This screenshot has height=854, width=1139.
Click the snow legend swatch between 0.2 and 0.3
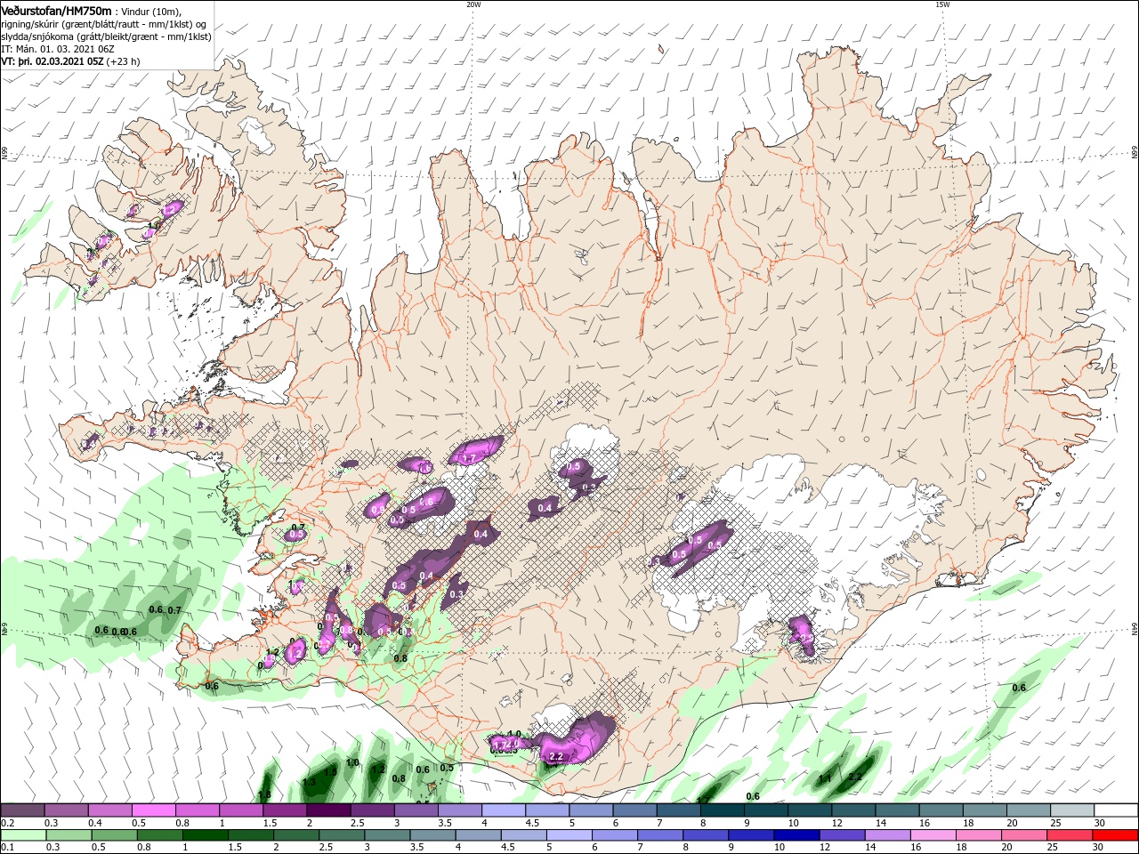pyautogui.click(x=23, y=810)
